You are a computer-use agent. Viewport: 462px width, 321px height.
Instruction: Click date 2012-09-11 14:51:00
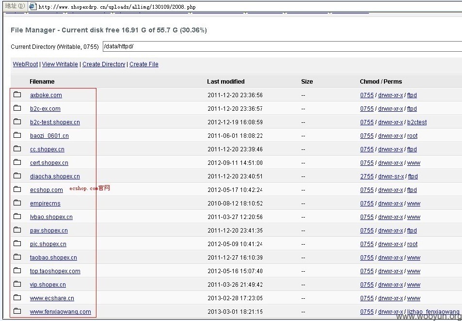[235, 163]
